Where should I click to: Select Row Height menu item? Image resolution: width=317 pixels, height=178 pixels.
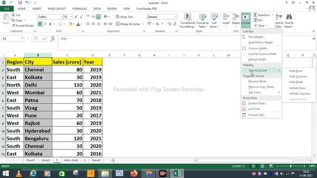click(x=262, y=37)
